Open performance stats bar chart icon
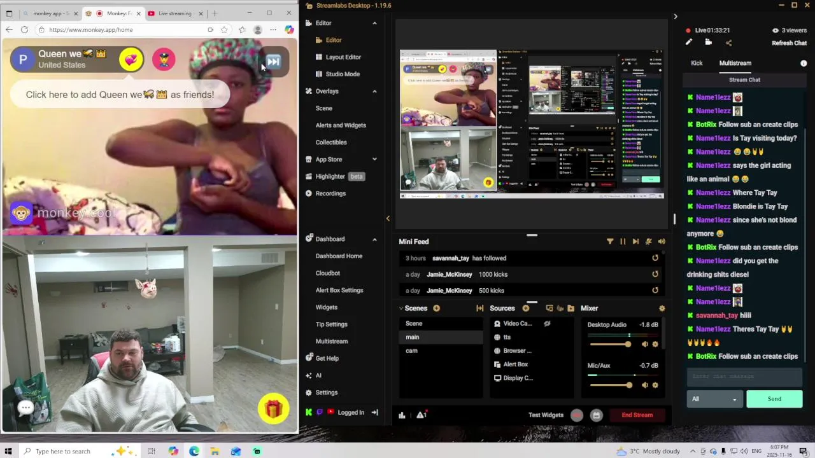The image size is (815, 458). click(x=402, y=415)
